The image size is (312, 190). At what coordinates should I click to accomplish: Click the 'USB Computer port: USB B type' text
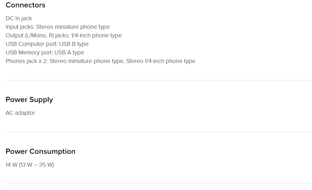pos(47,44)
